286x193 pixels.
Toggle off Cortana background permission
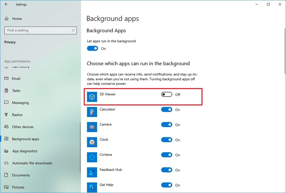coord(167,155)
